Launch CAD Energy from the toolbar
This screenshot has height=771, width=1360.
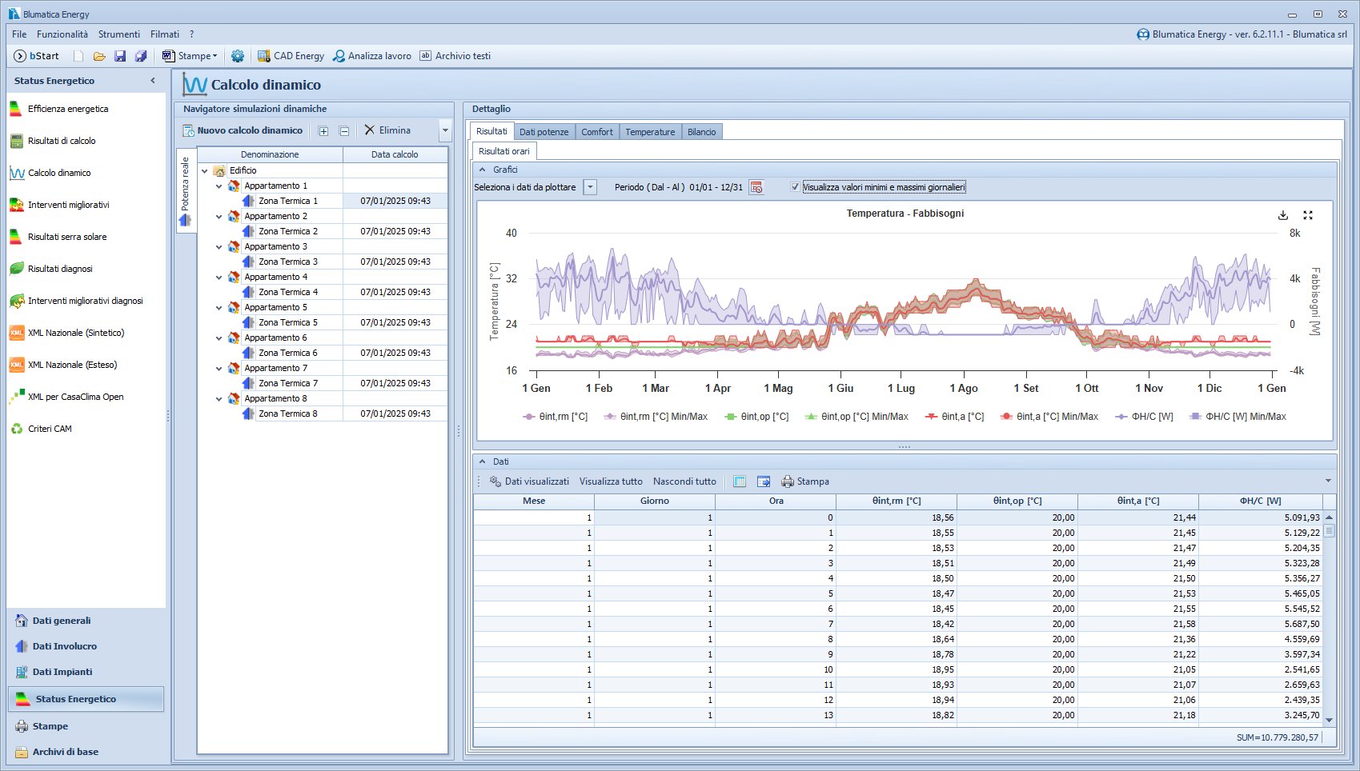point(291,56)
